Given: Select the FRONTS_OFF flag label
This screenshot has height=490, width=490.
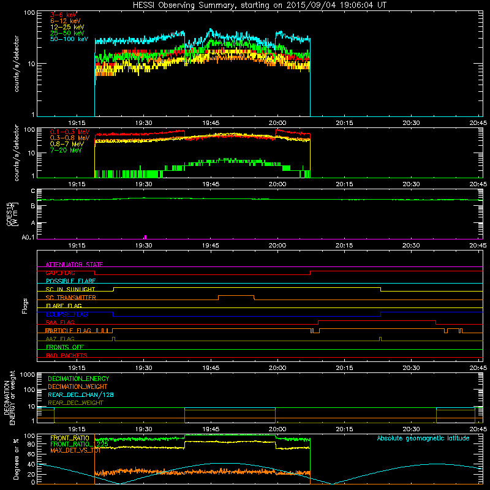Looking at the screenshot, I should pyautogui.click(x=65, y=347).
